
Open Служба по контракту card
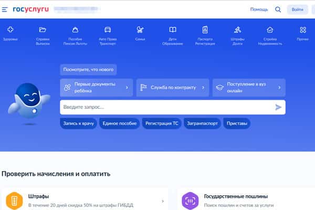[173, 88]
